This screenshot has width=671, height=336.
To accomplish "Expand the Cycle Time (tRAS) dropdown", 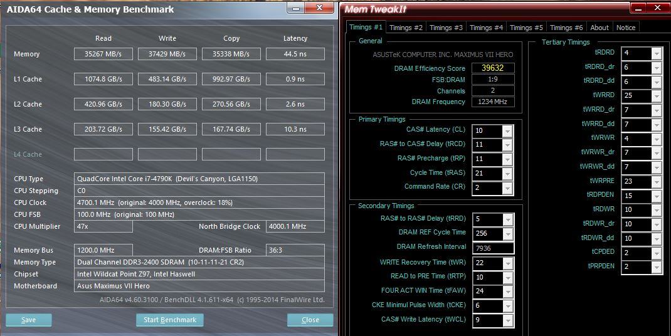I will [507, 174].
